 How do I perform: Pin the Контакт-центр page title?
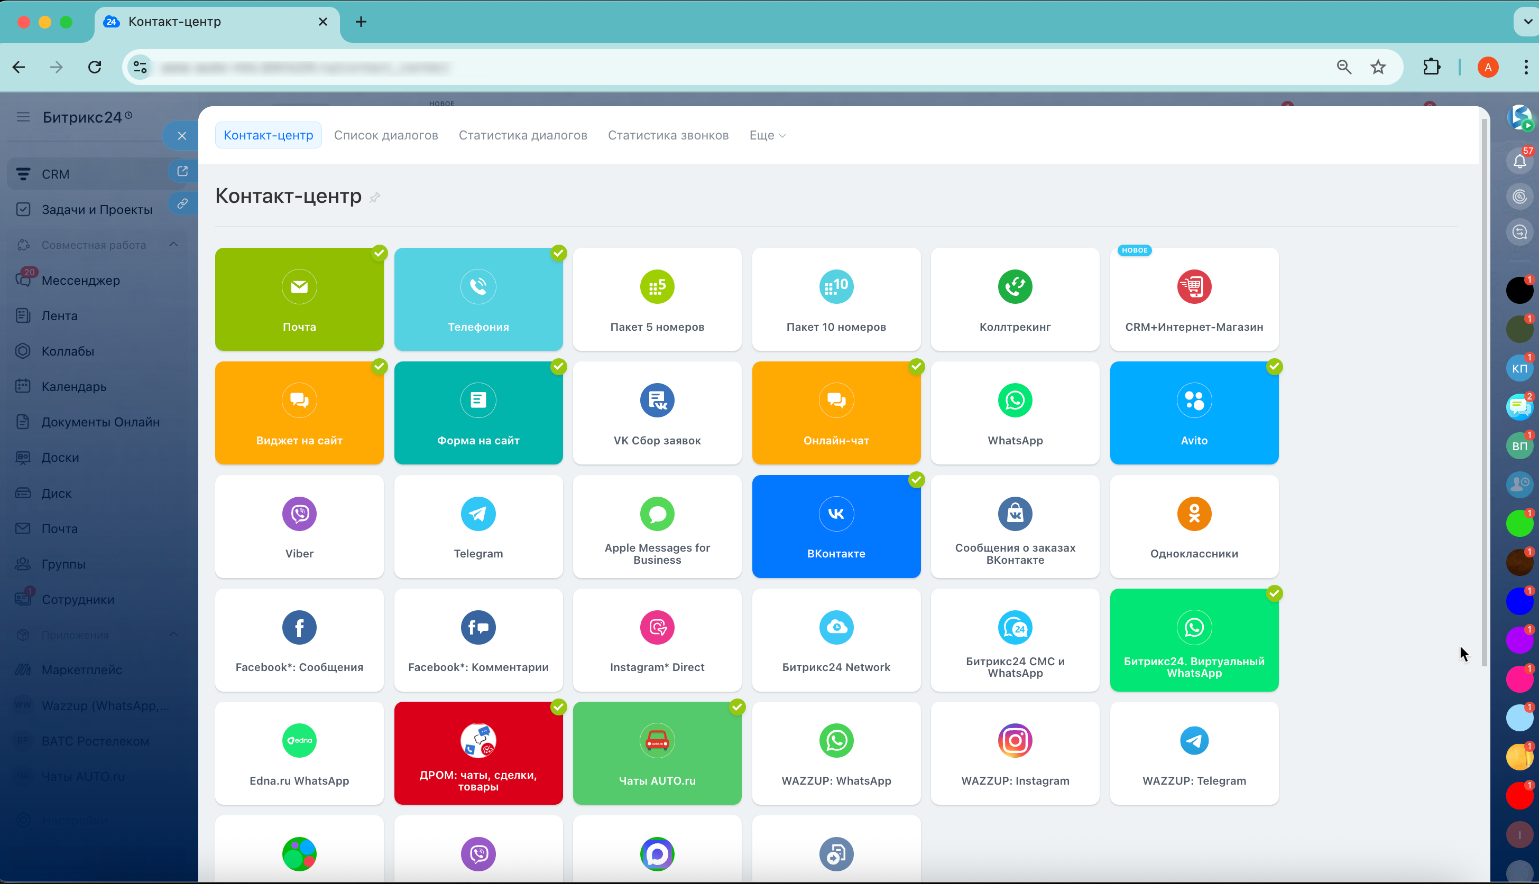(x=375, y=197)
